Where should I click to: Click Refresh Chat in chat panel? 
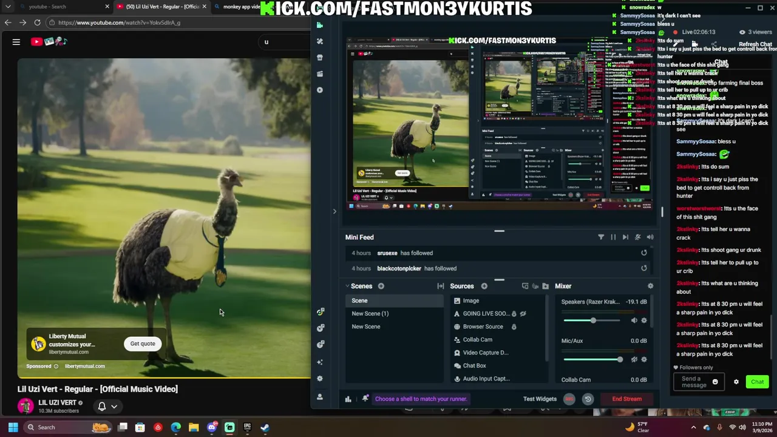click(755, 44)
